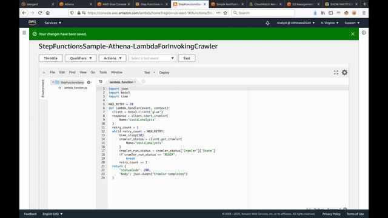The width and height of the screenshot is (388, 218).
Task: Open a new browser tab
Action: tap(364, 4)
